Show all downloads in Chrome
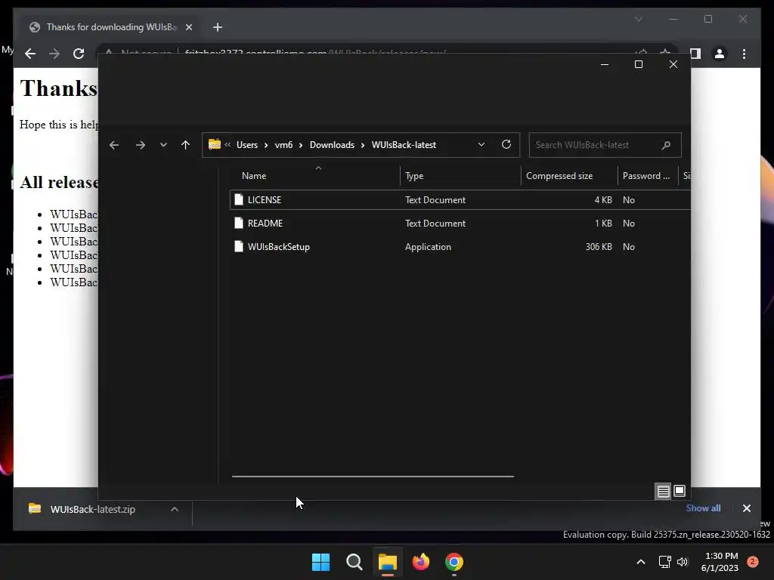Image resolution: width=774 pixels, height=580 pixels. pos(703,508)
